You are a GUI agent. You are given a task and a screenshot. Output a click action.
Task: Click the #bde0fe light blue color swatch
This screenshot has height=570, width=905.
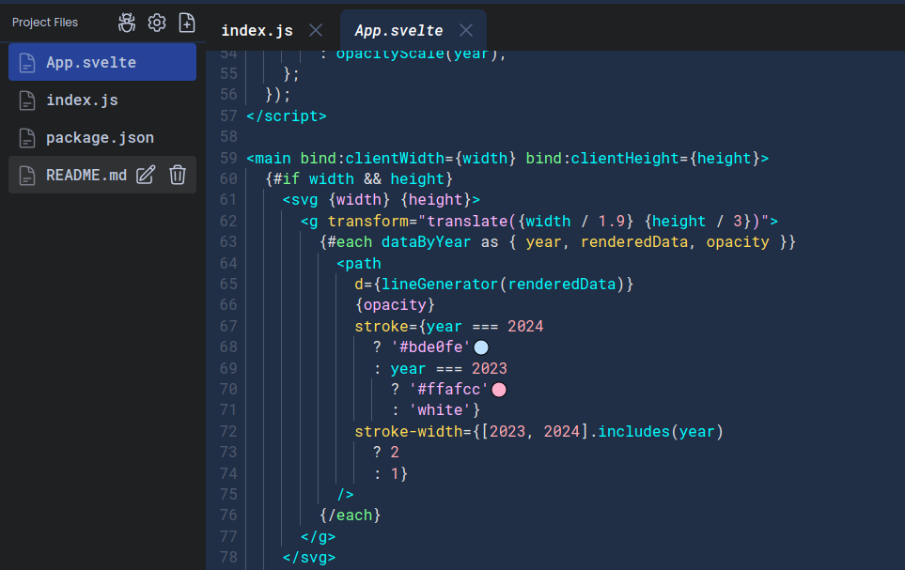click(481, 347)
